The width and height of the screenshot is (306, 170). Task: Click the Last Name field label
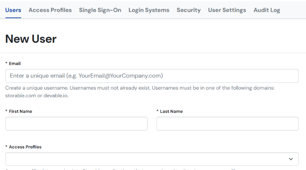point(171,111)
